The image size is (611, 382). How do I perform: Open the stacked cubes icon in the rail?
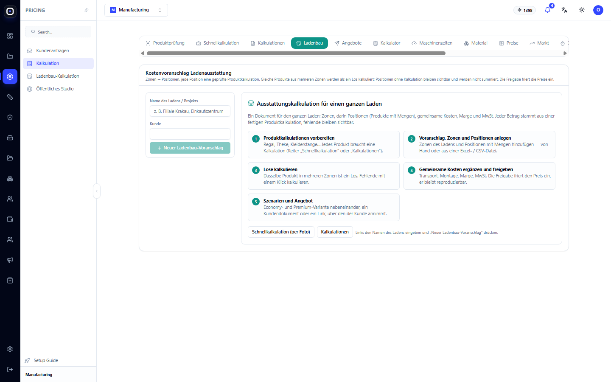(x=10, y=179)
